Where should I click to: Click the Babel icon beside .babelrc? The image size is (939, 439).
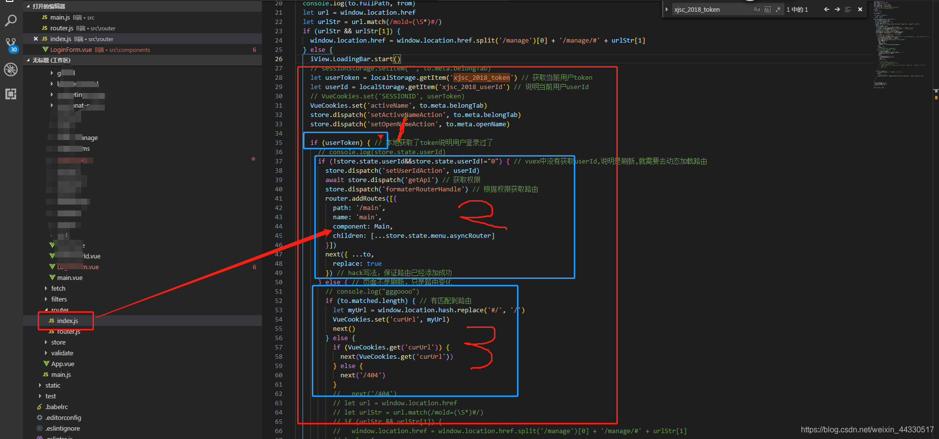40,407
